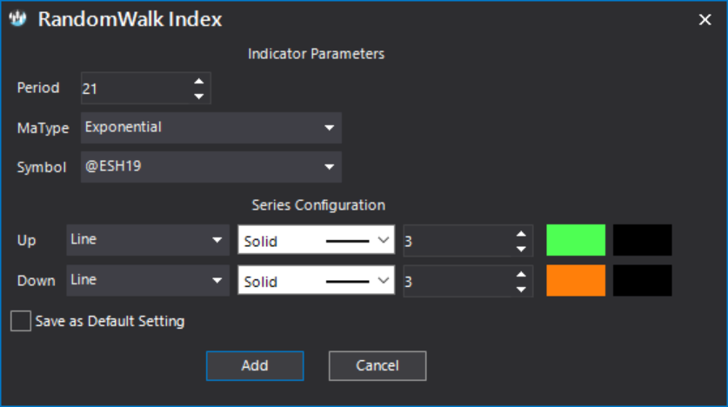Select black secondary swatch for Up series
The height and width of the screenshot is (407, 728).
point(642,240)
